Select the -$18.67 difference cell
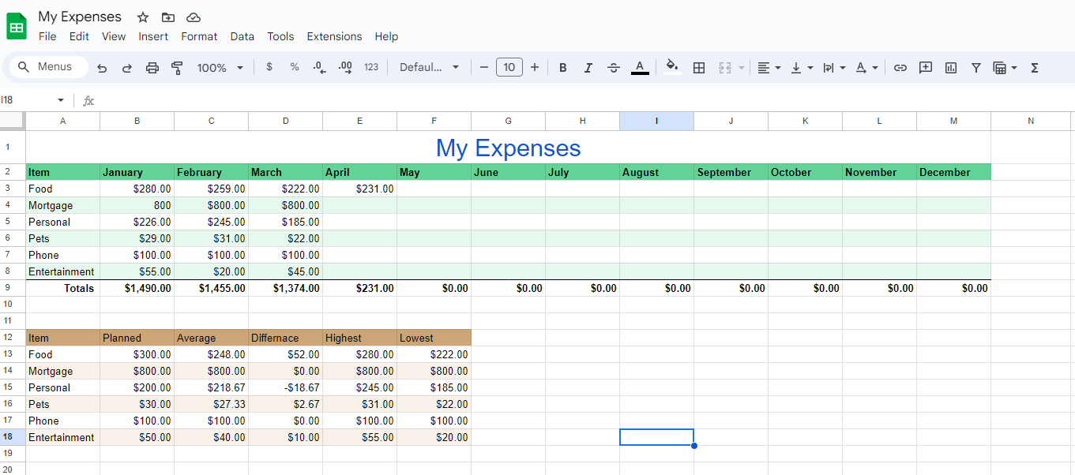Image resolution: width=1075 pixels, height=475 pixels. (285, 387)
